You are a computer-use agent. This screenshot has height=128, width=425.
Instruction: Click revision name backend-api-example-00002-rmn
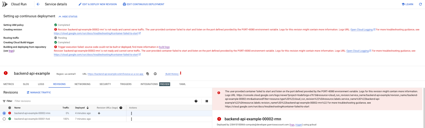(32, 113)
